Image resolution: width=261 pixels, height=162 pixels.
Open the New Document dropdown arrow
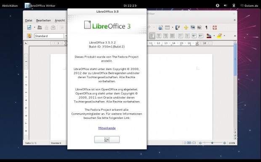[35, 27]
